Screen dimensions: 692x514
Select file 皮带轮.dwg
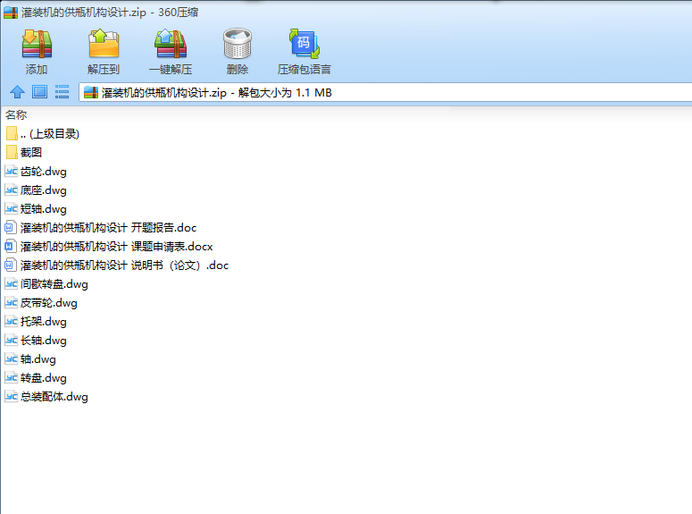click(x=41, y=303)
